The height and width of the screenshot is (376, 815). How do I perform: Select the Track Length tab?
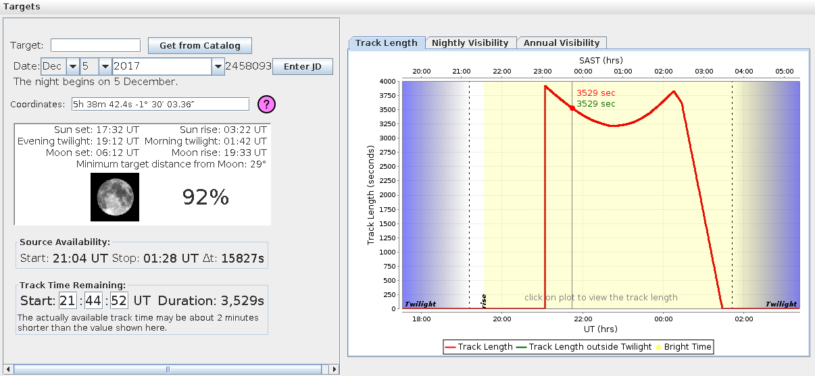click(387, 43)
